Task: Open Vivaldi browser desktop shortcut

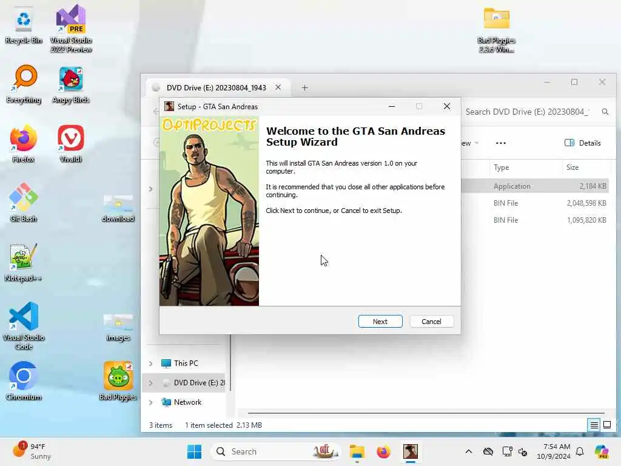Action: [x=71, y=143]
